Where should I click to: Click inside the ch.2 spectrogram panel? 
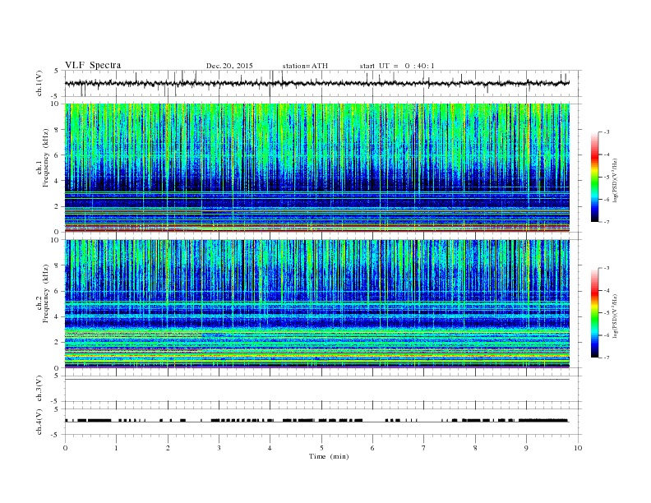tap(317, 303)
